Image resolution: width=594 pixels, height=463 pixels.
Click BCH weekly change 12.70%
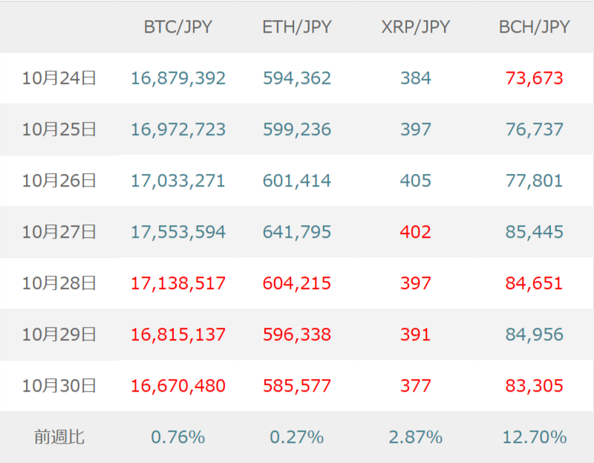[x=535, y=437]
